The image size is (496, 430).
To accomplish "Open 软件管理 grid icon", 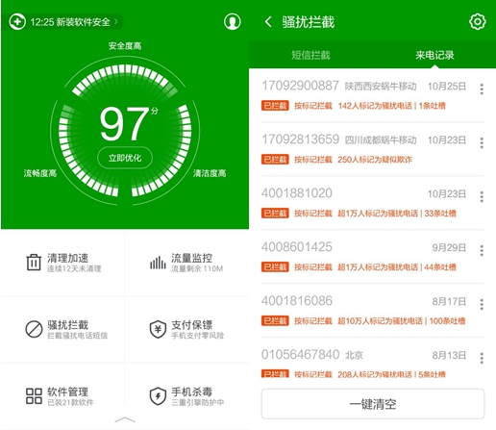I will click(34, 396).
